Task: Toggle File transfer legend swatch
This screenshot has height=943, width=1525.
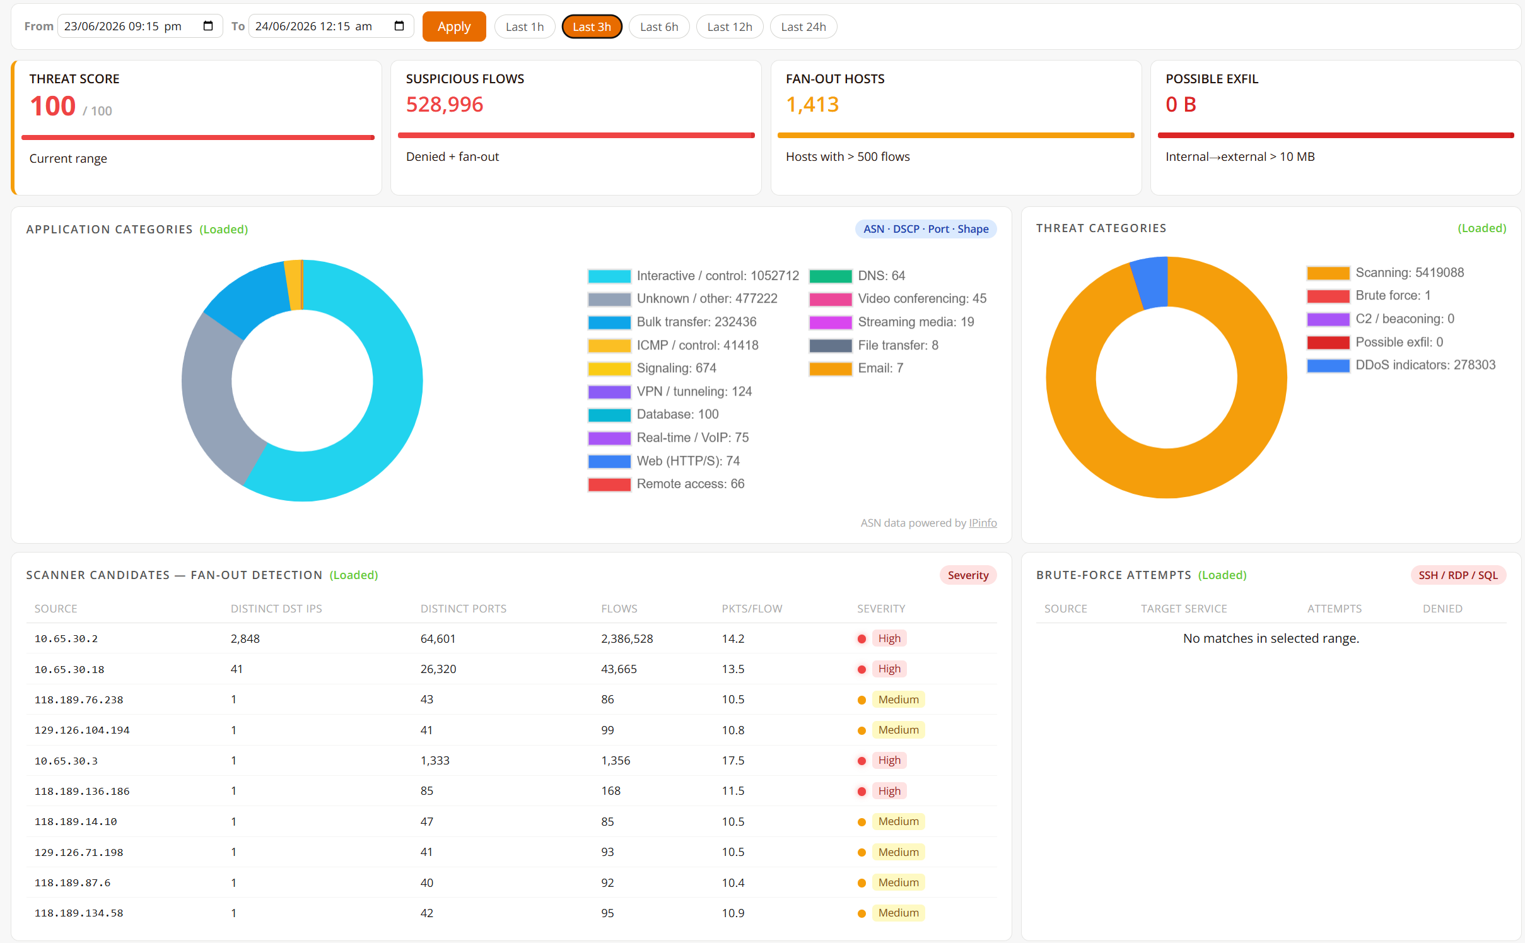Action: (x=831, y=346)
